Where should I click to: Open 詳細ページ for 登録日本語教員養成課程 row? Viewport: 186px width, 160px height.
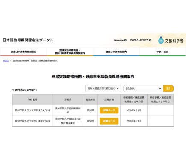click(x=109, y=121)
